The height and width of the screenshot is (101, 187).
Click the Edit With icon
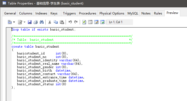20,22
